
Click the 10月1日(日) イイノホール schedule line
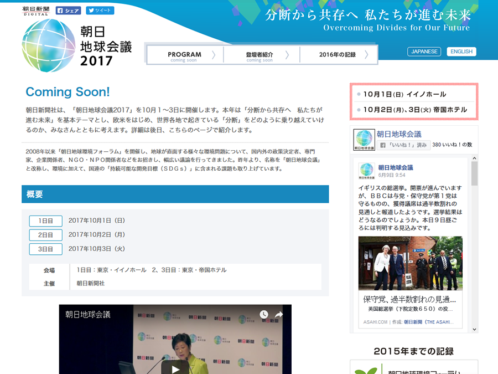point(404,94)
